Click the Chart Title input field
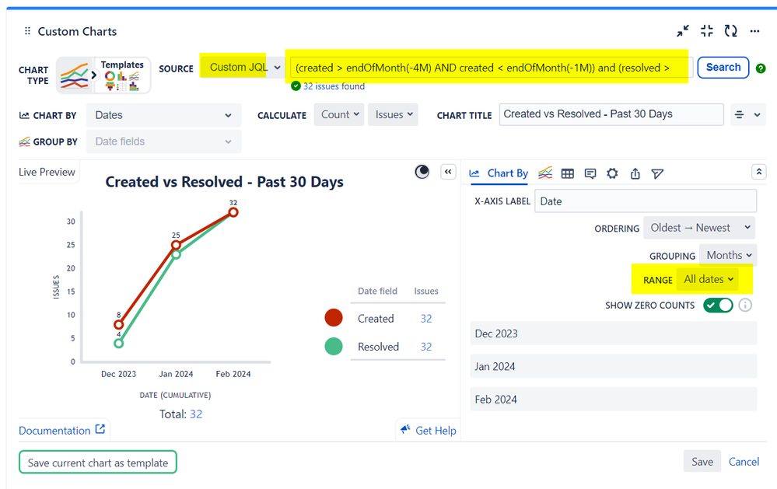The width and height of the screenshot is (777, 489). click(x=611, y=114)
